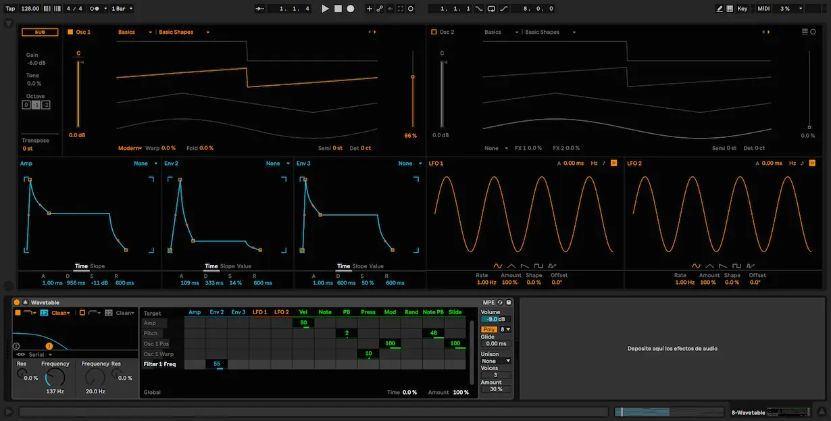Select random waveform for LFO 1
The image size is (831, 421).
(552, 266)
